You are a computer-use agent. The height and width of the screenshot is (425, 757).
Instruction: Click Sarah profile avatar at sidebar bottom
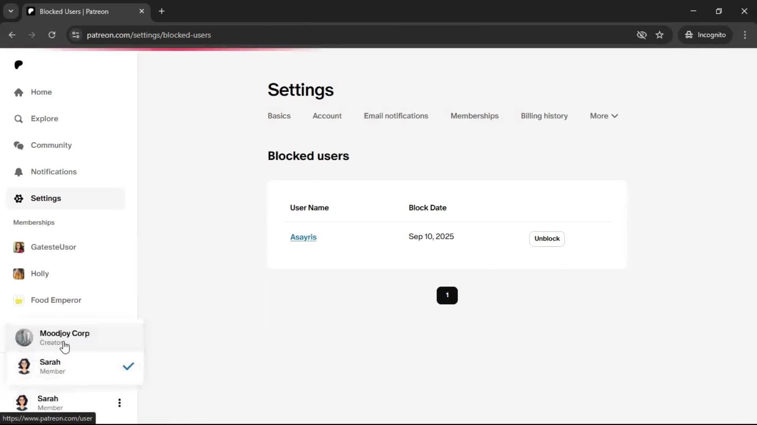coord(22,403)
